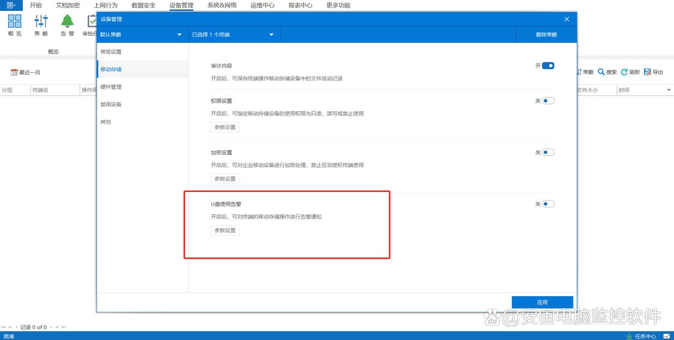This screenshot has width=674, height=340.
Task: Open the 概览 overview icon
Action: coord(15,22)
